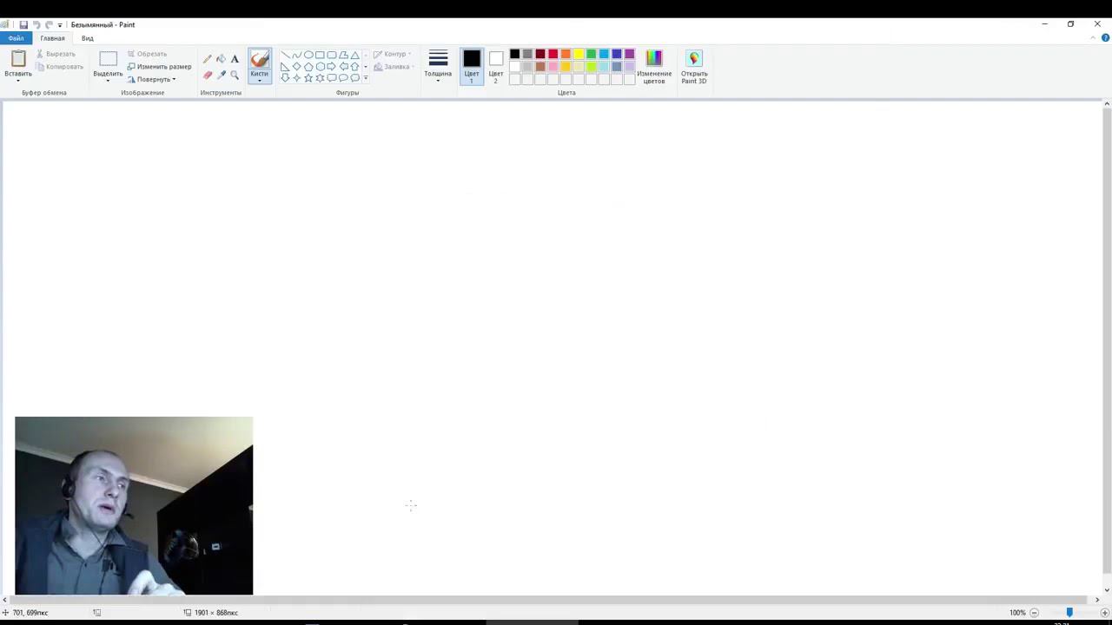Click Save icon in title bar
Image resolution: width=1112 pixels, height=625 pixels.
click(x=23, y=24)
